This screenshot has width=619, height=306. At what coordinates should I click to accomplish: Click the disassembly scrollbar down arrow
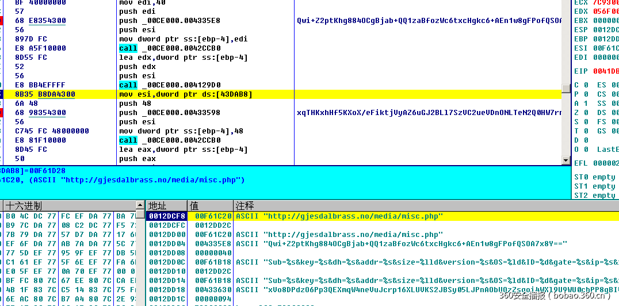(565, 160)
